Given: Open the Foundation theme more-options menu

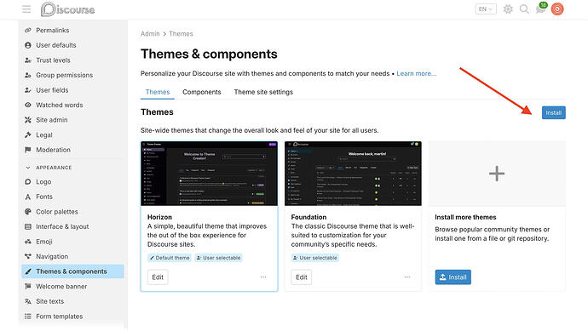Looking at the screenshot, I should point(406,277).
